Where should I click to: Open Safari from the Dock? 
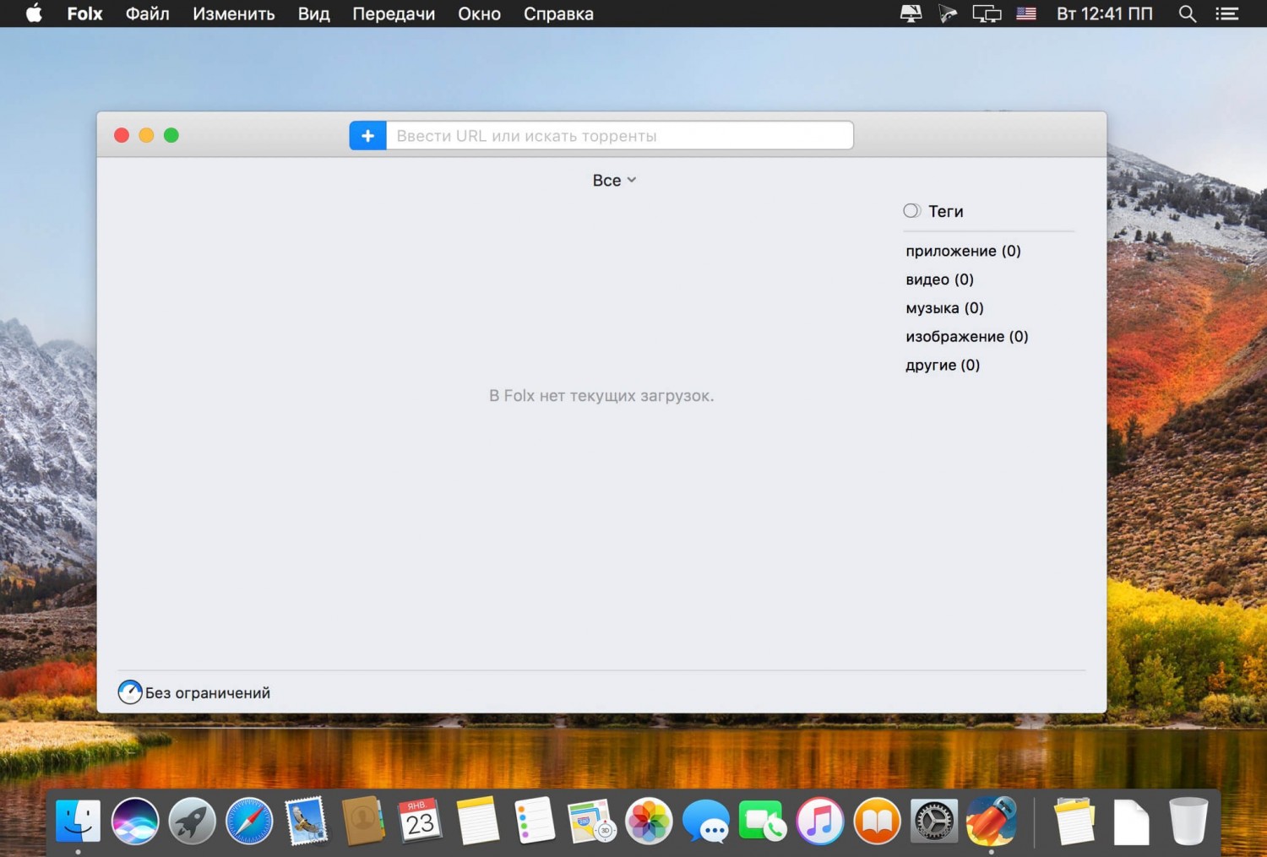(x=249, y=821)
